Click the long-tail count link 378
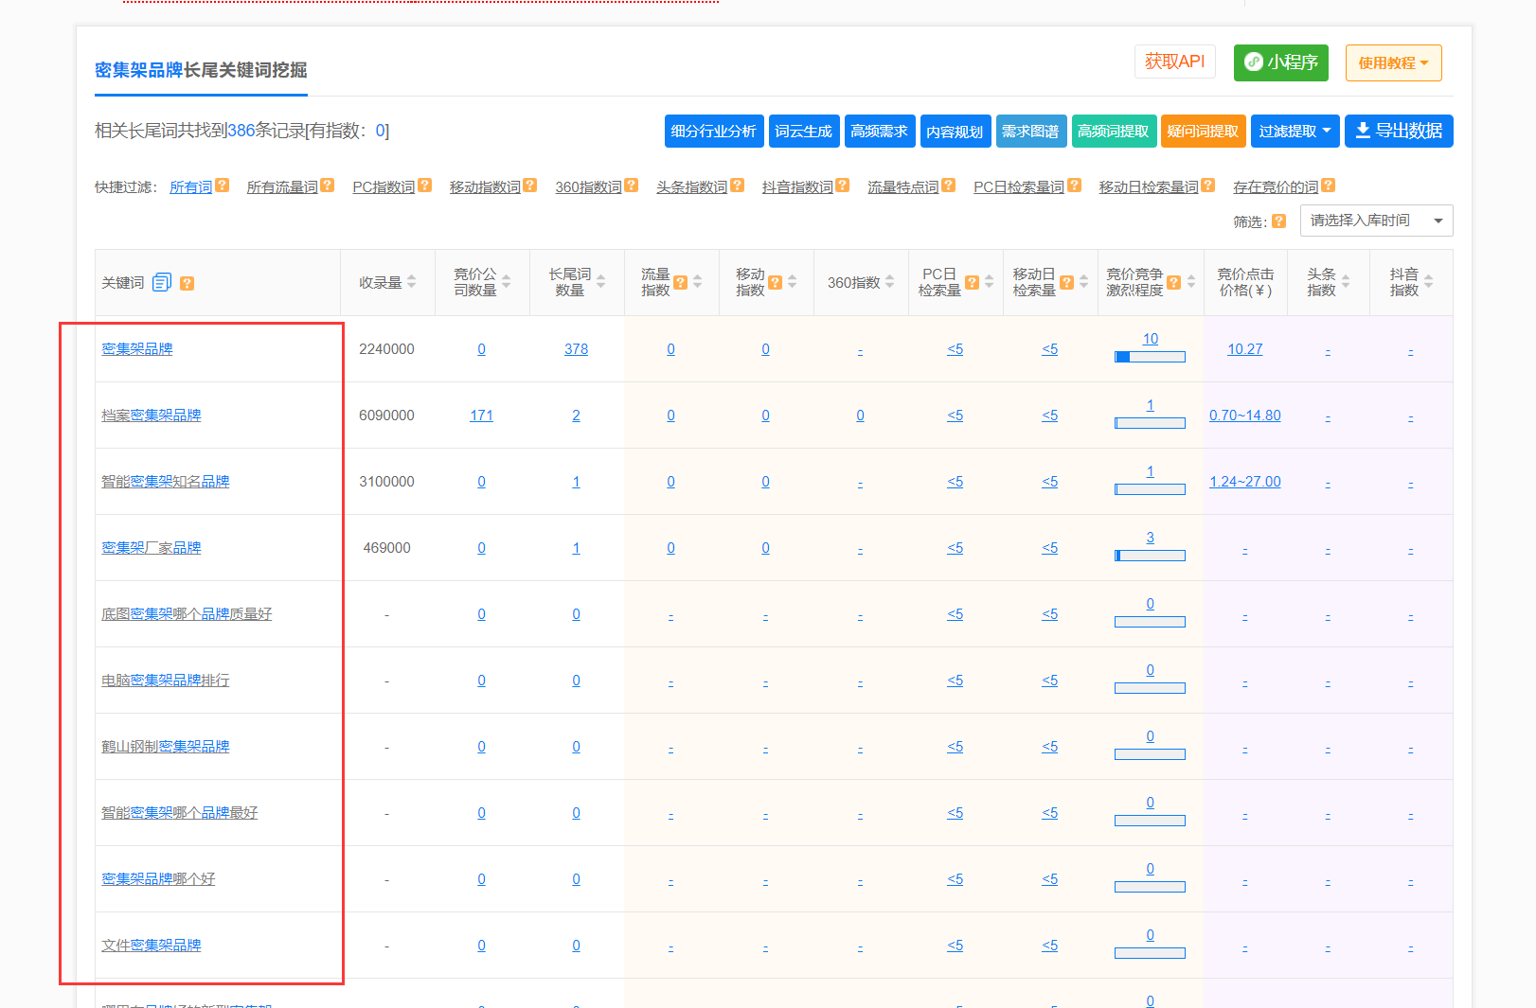This screenshot has height=1008, width=1536. click(x=576, y=348)
